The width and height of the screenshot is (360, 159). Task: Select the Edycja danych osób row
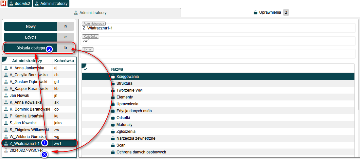point(219,111)
